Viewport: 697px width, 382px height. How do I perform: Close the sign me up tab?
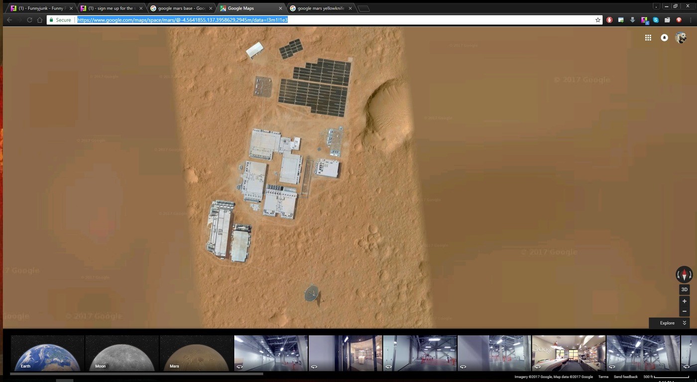tap(141, 8)
